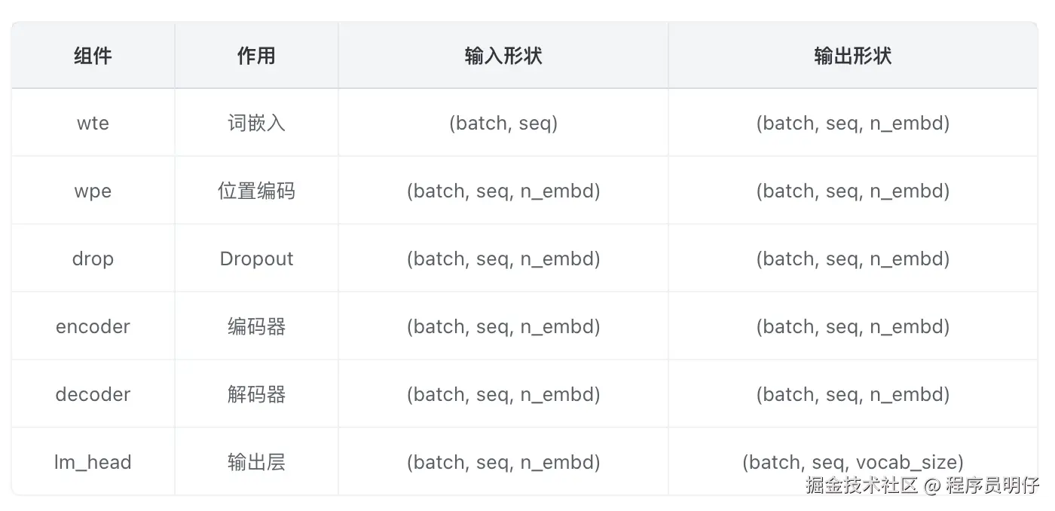Click the 输出形状 column header
Image resolution: width=1055 pixels, height=511 pixels.
click(x=852, y=56)
